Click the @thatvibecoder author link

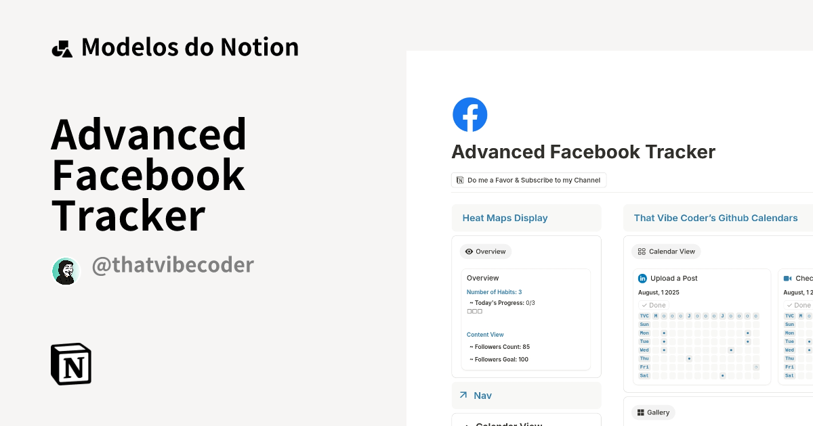(x=172, y=264)
